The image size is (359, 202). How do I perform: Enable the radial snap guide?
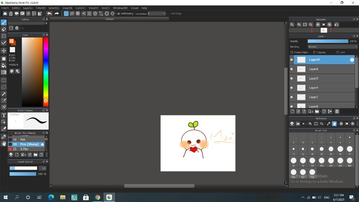click(89, 14)
